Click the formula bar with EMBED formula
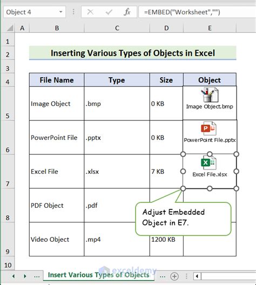This screenshot has height=285, width=256. coord(197,12)
